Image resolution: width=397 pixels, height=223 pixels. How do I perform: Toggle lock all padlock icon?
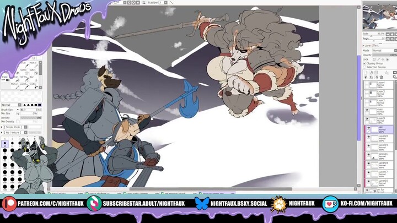tap(388, 59)
